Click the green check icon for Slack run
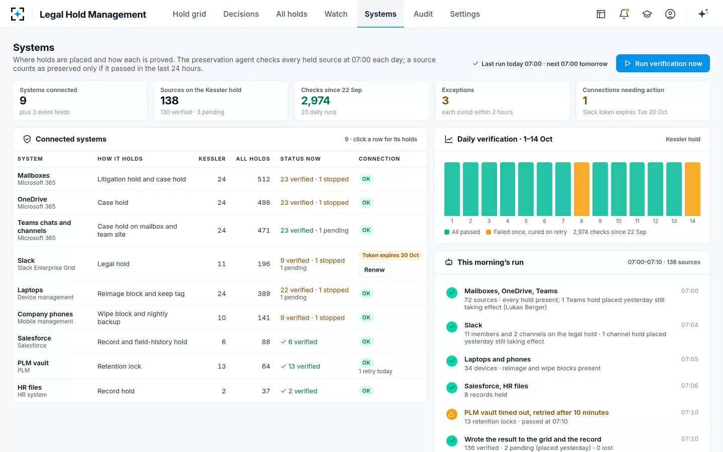 tap(452, 326)
